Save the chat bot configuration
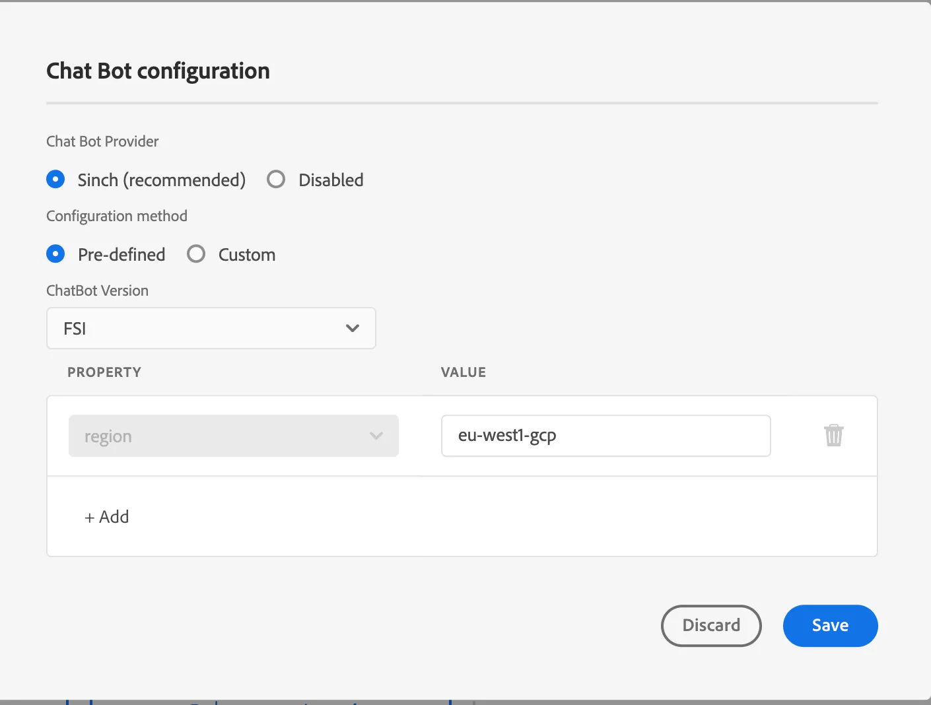This screenshot has width=931, height=705. (831, 626)
